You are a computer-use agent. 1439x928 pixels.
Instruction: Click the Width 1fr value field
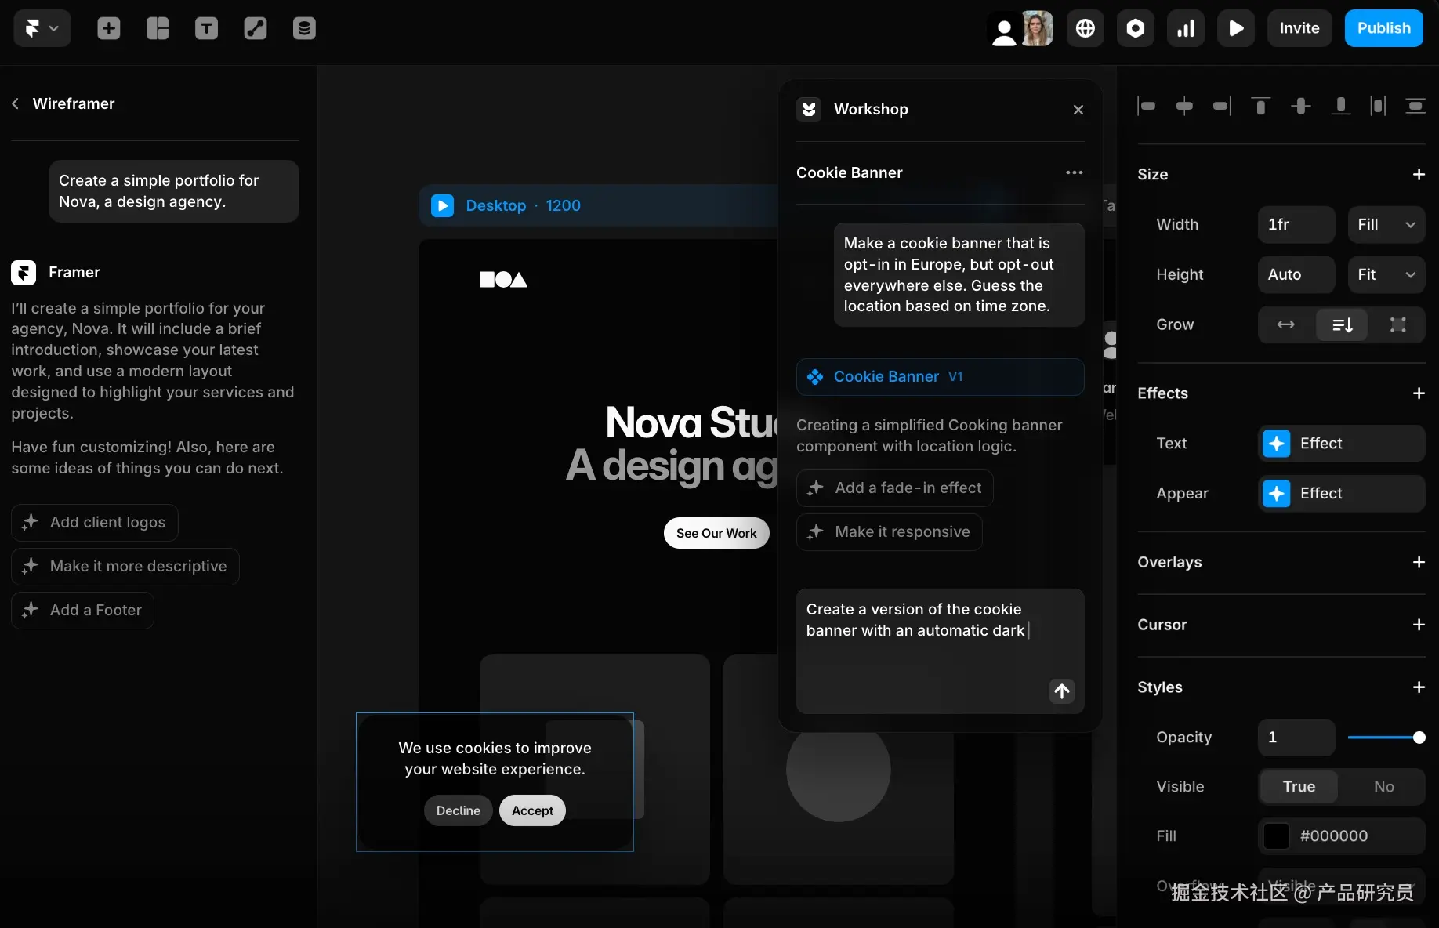click(x=1296, y=225)
